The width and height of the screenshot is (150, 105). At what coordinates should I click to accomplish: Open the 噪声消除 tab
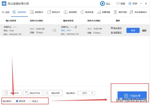tap(120, 12)
